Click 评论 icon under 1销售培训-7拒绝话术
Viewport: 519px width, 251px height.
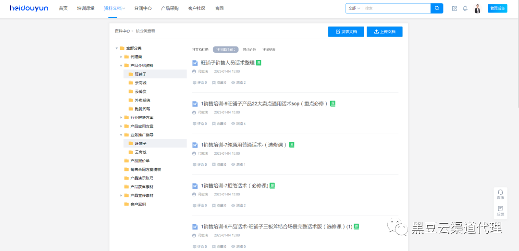(194, 205)
